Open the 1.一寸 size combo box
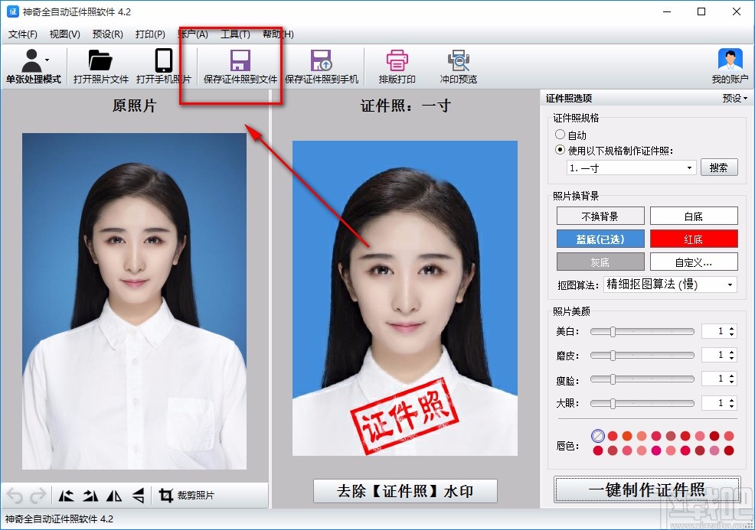 pyautogui.click(x=631, y=167)
